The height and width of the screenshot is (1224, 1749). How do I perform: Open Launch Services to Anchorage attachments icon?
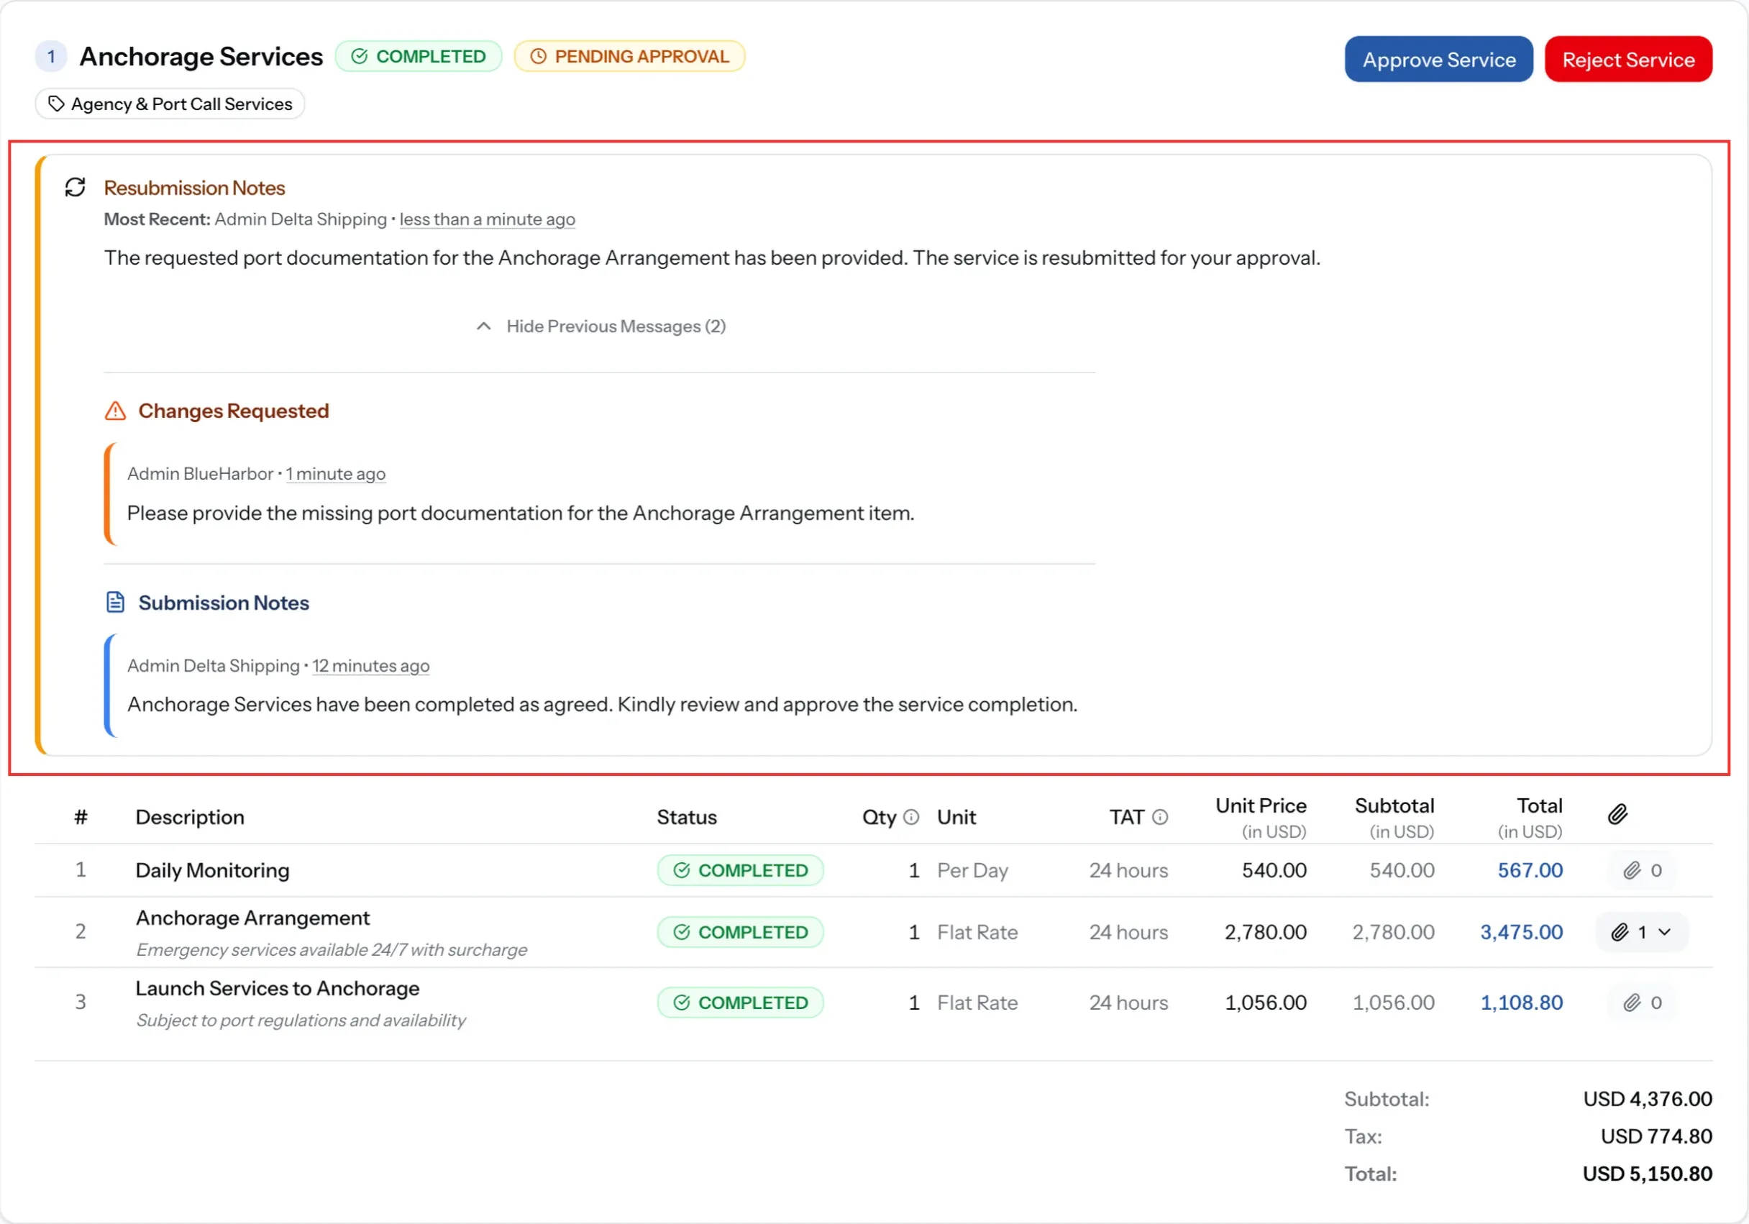(1642, 1003)
